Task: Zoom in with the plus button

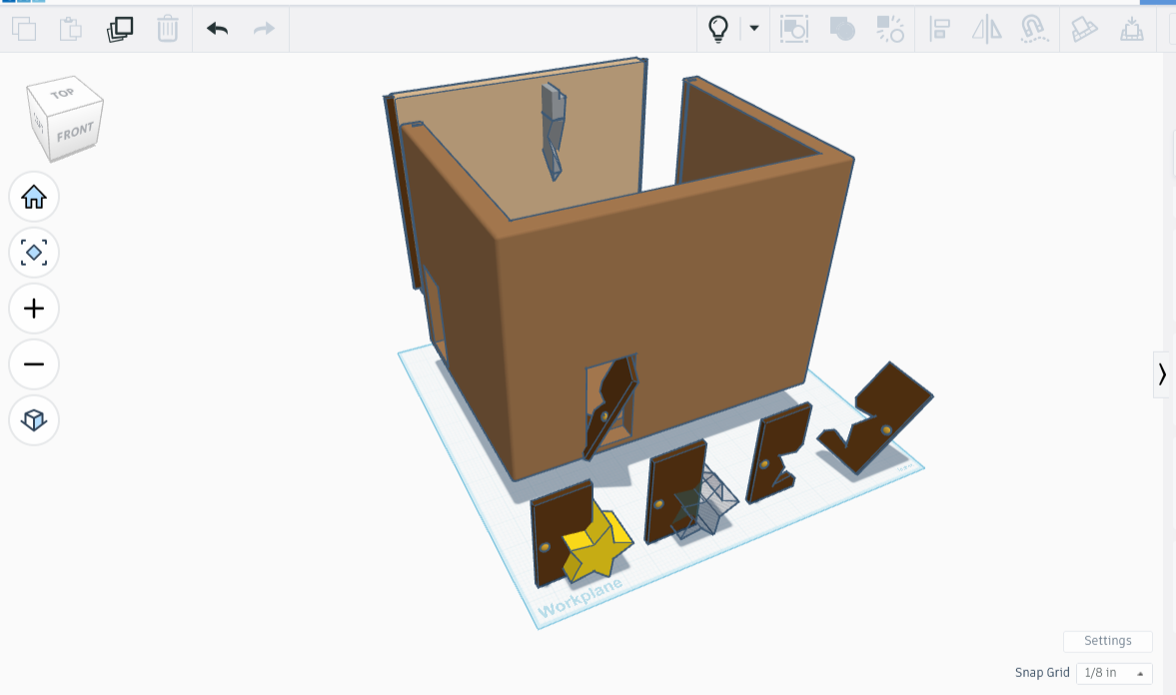Action: [34, 309]
